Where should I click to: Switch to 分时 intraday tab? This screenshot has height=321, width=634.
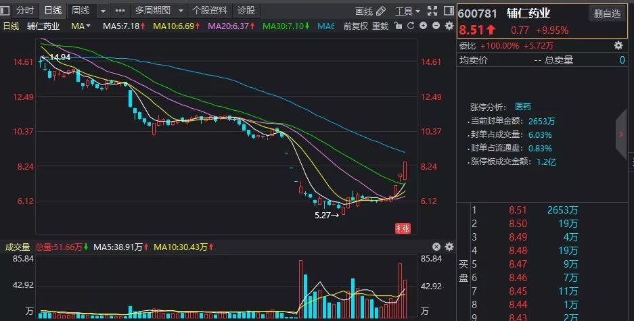point(24,11)
